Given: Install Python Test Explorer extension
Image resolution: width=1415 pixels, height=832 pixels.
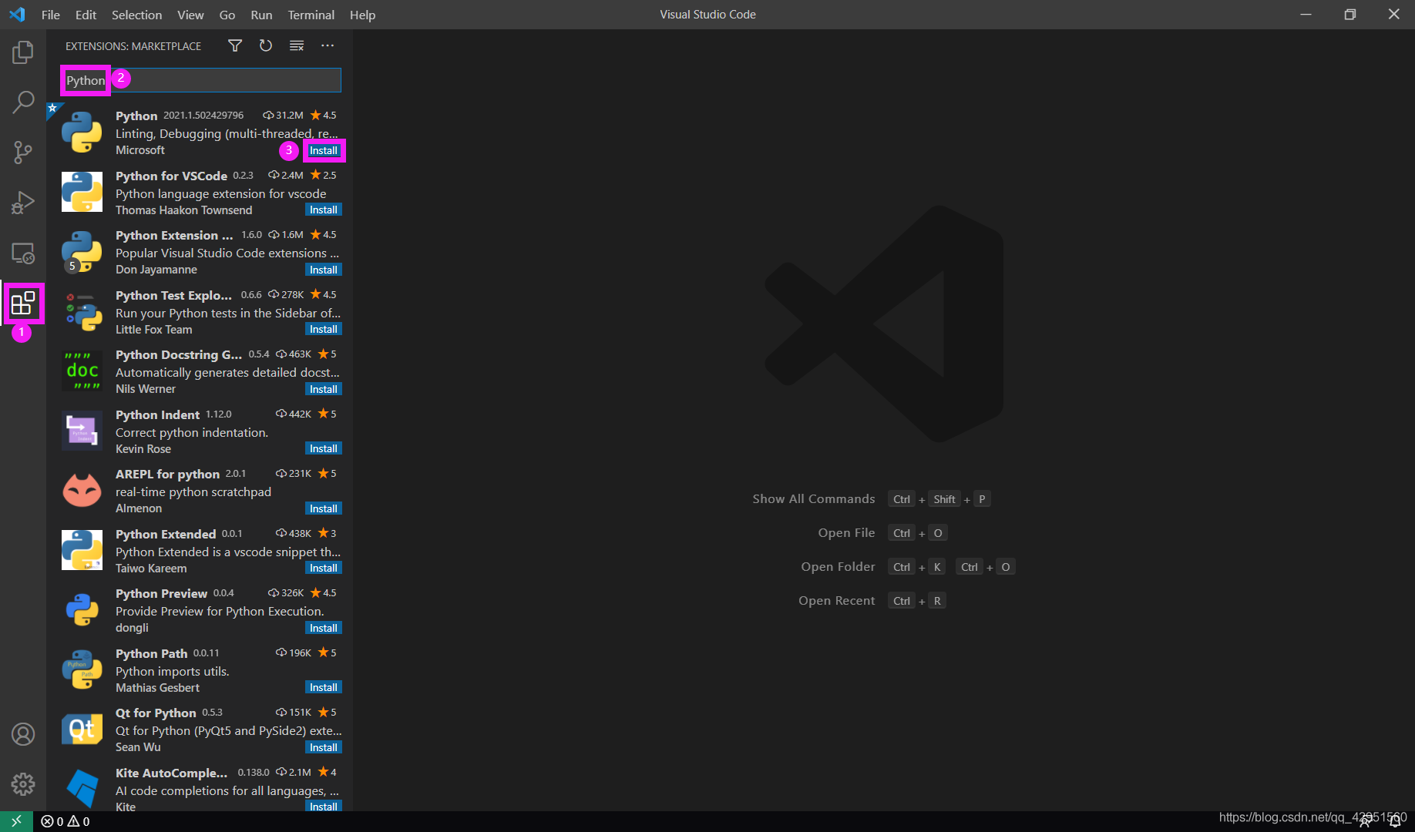Looking at the screenshot, I should tap(324, 330).
